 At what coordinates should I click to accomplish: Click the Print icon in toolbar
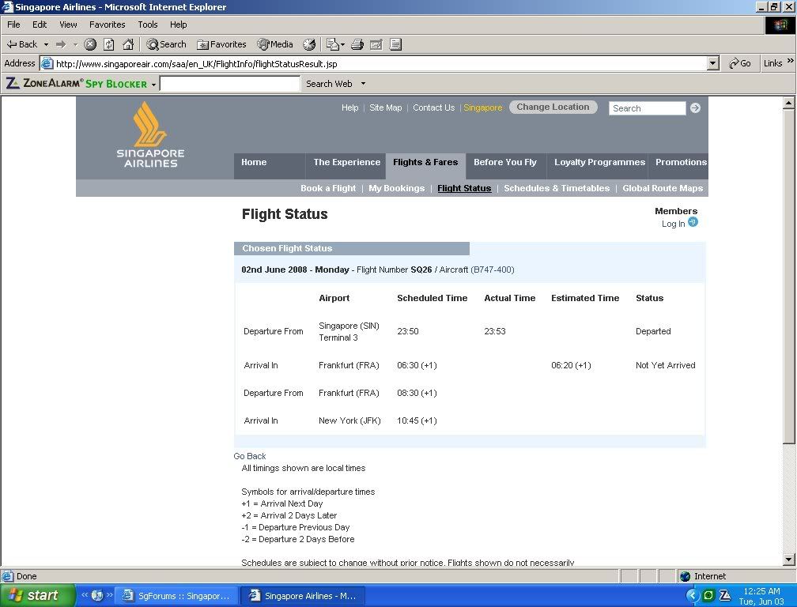click(x=357, y=44)
